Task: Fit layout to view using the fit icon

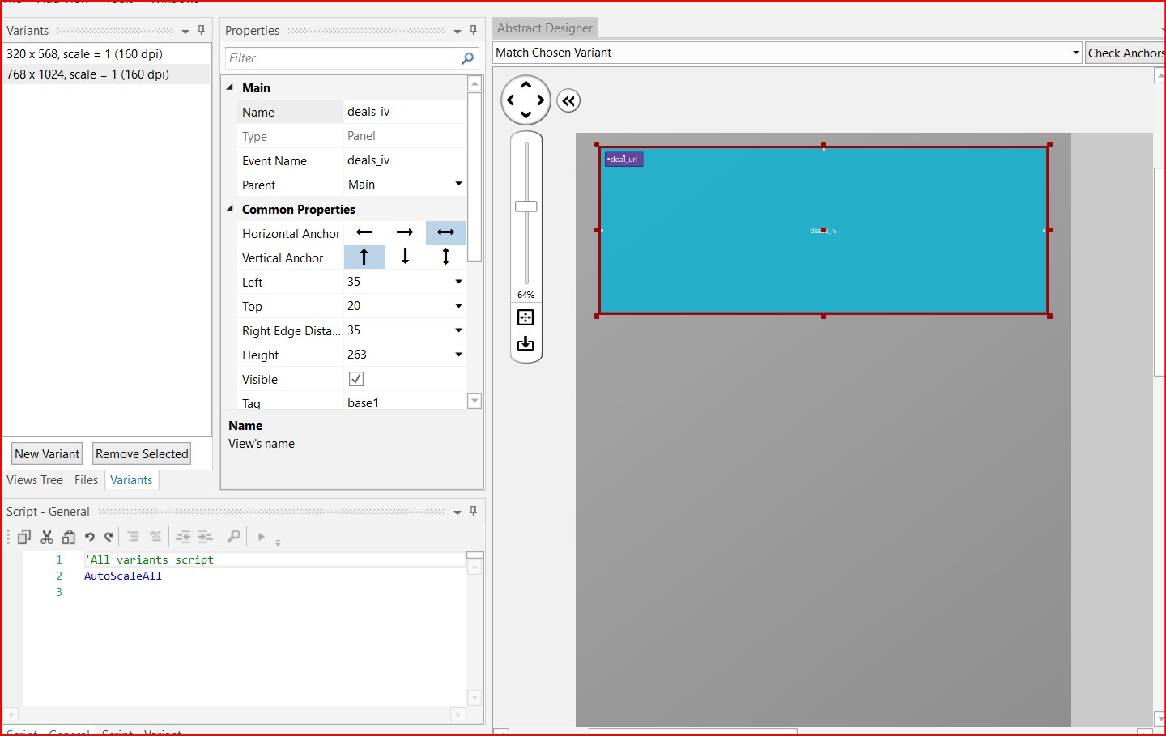Action: (526, 317)
